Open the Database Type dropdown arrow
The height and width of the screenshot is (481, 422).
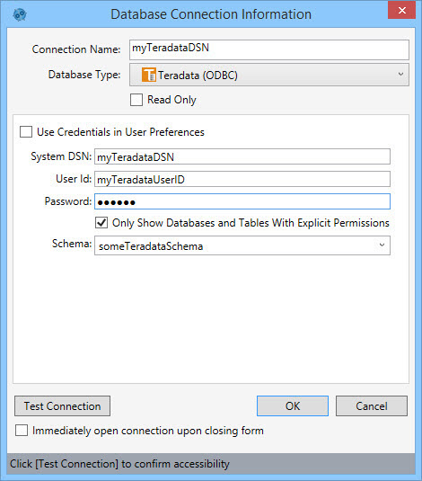(x=400, y=75)
